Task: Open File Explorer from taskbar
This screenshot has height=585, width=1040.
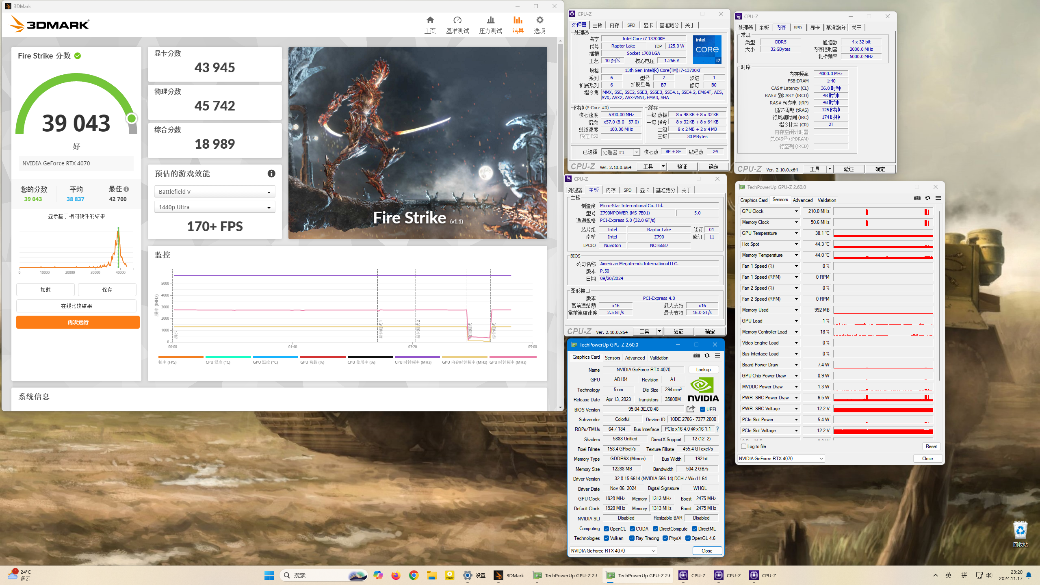Action: (431, 575)
